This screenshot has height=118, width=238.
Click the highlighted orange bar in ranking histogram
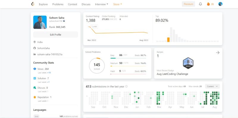pos(168,40)
